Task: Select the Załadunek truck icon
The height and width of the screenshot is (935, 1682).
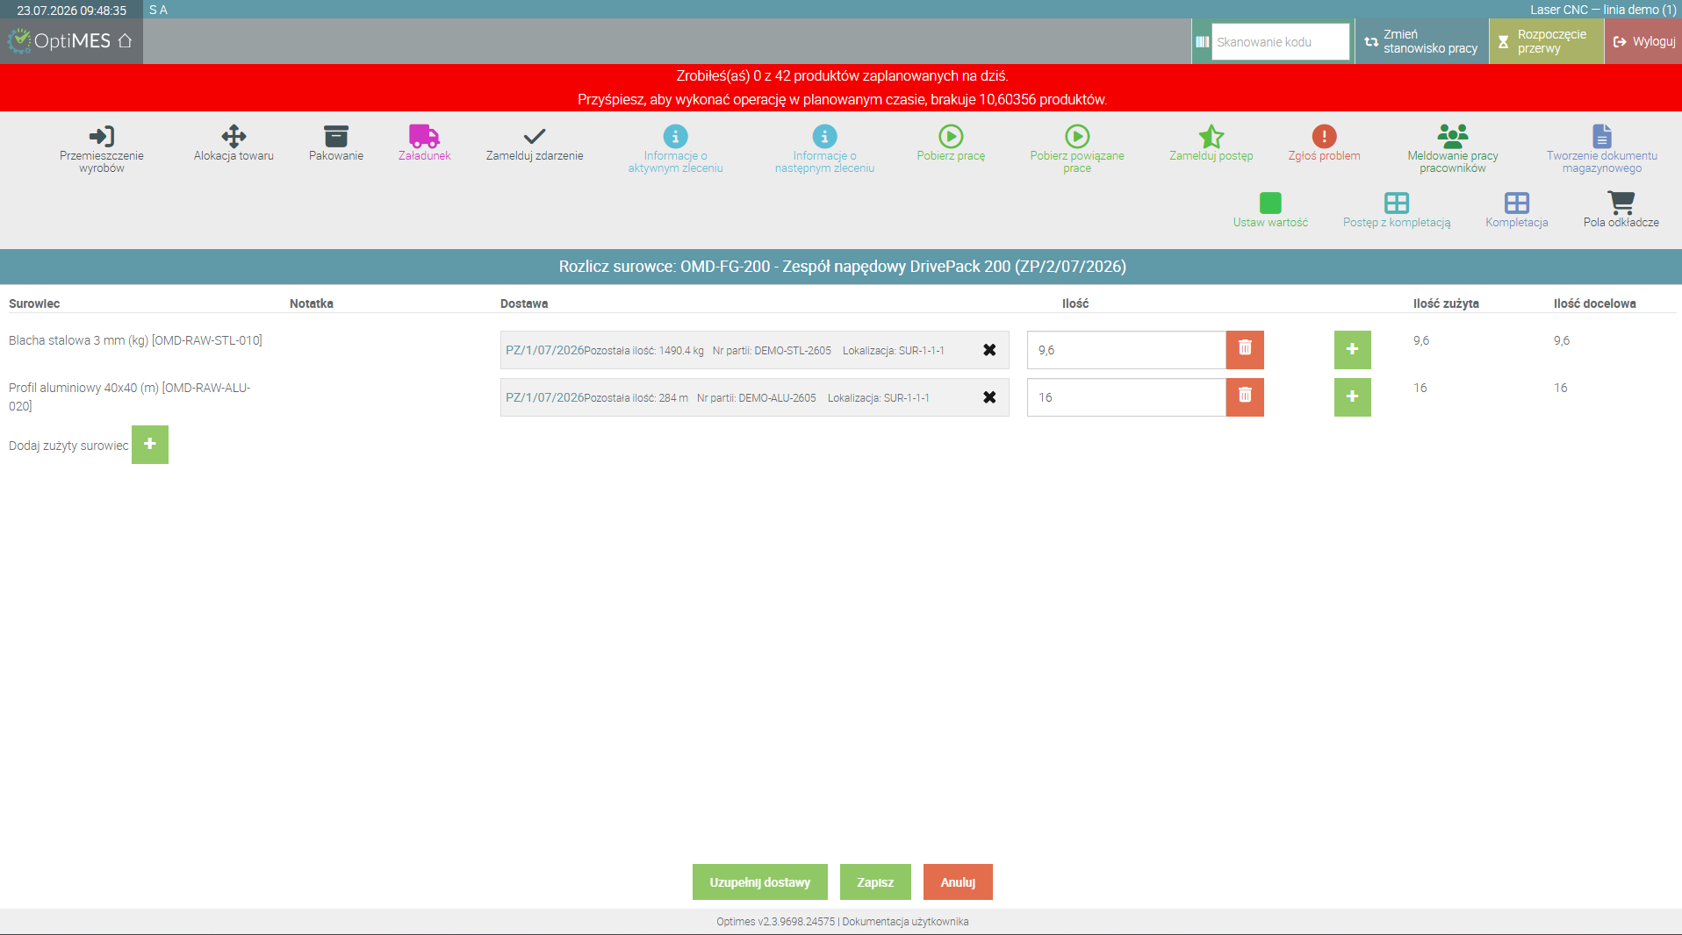Action: click(x=424, y=136)
